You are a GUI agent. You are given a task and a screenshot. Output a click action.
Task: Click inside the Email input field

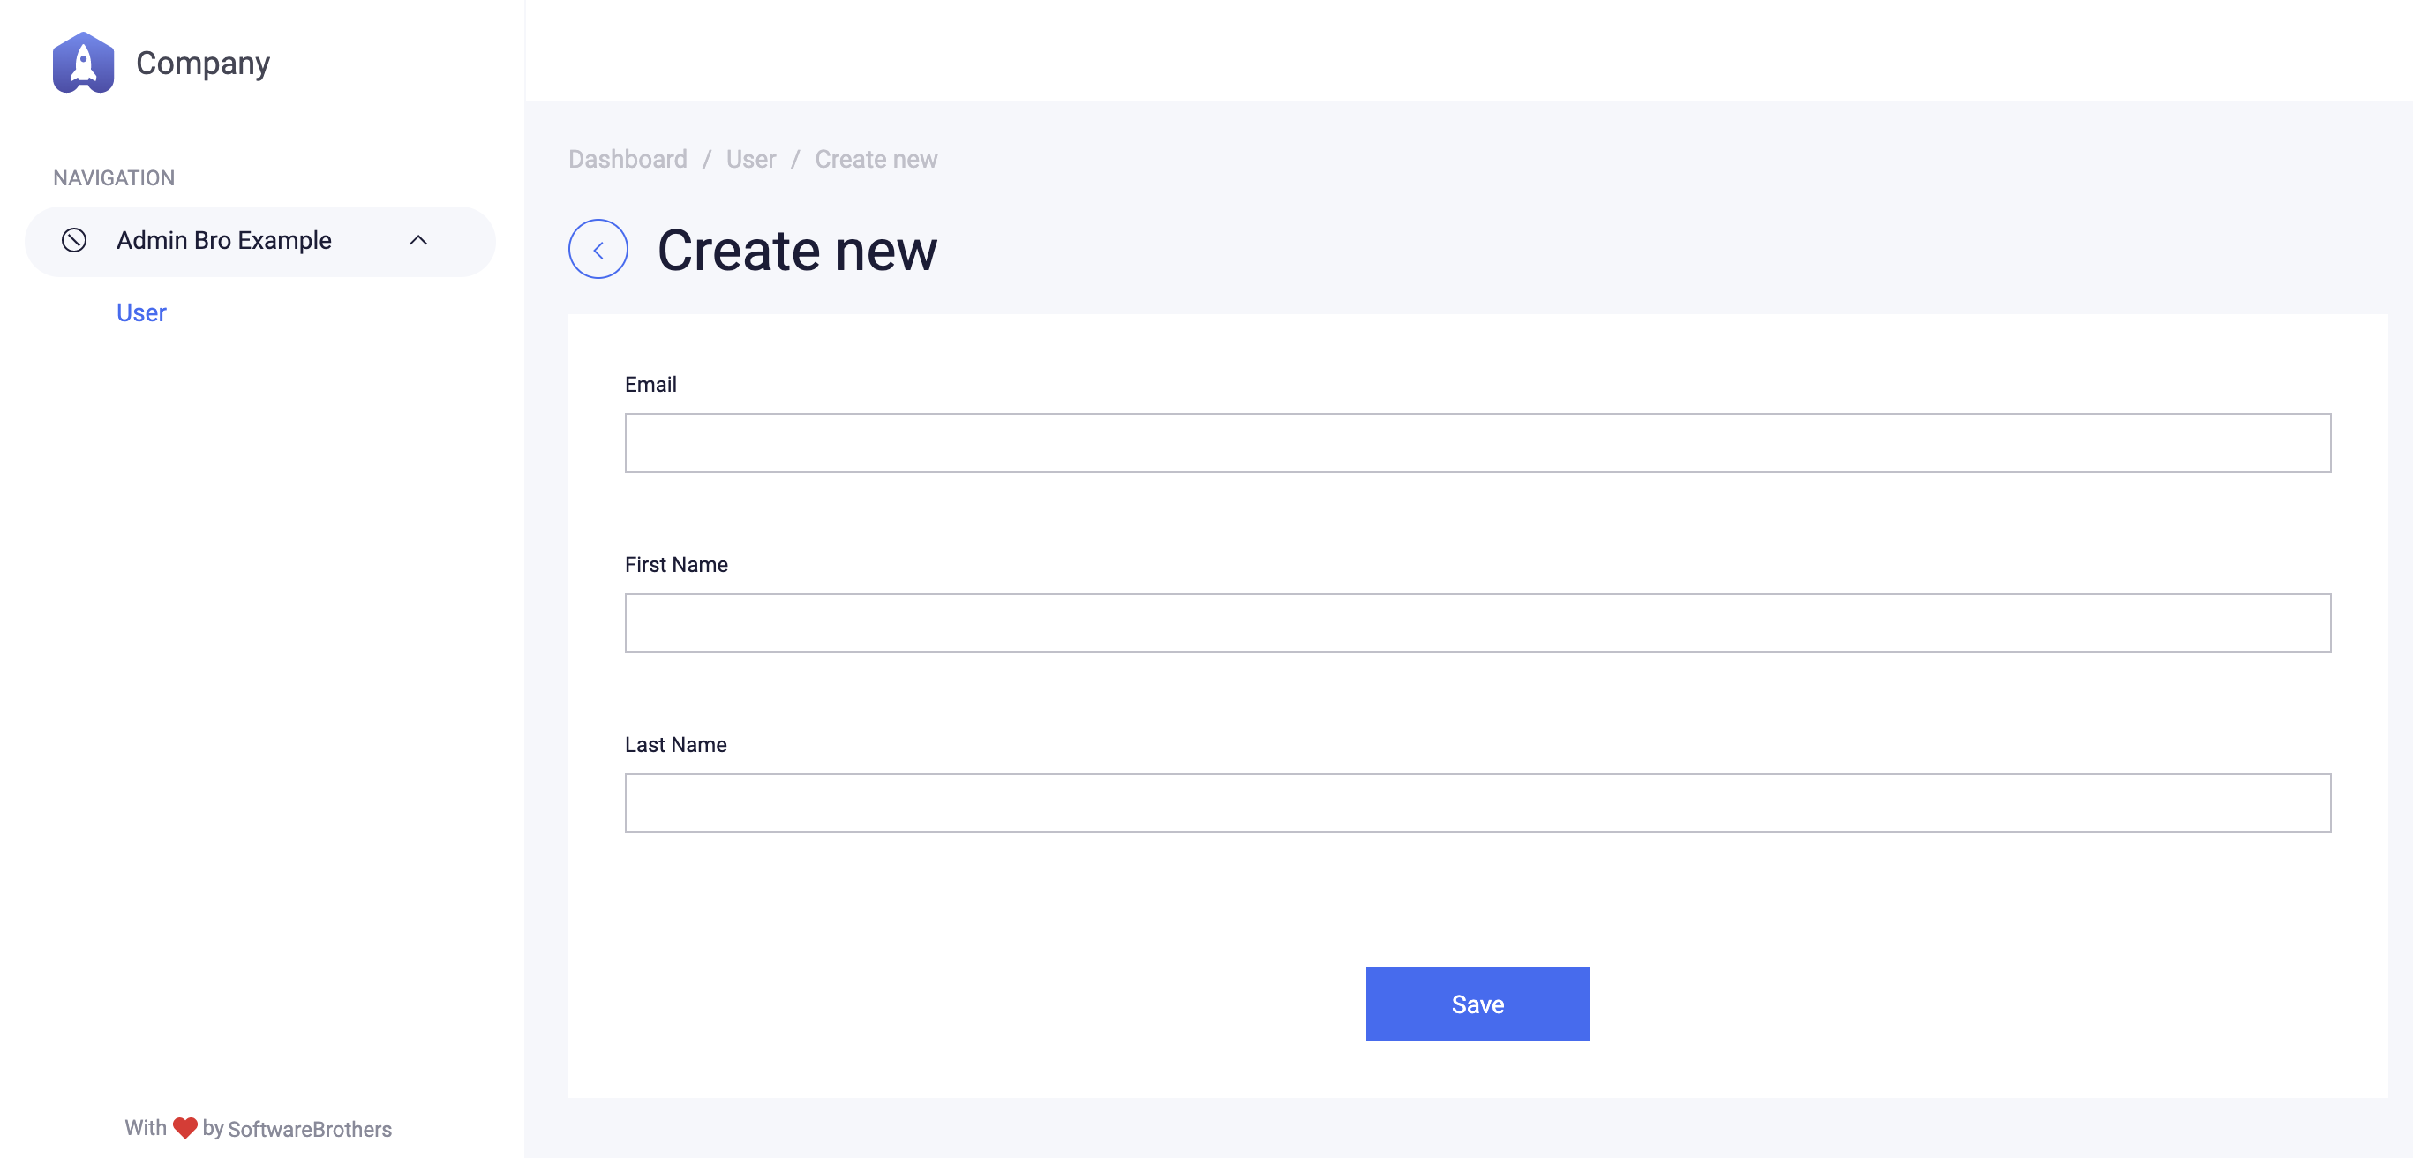(x=1477, y=442)
